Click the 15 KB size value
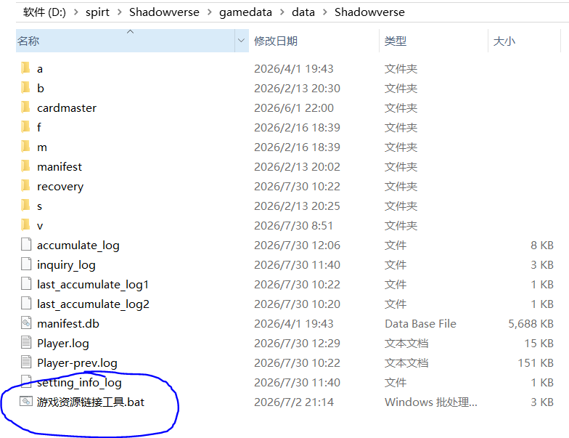569x438 pixels. click(539, 343)
